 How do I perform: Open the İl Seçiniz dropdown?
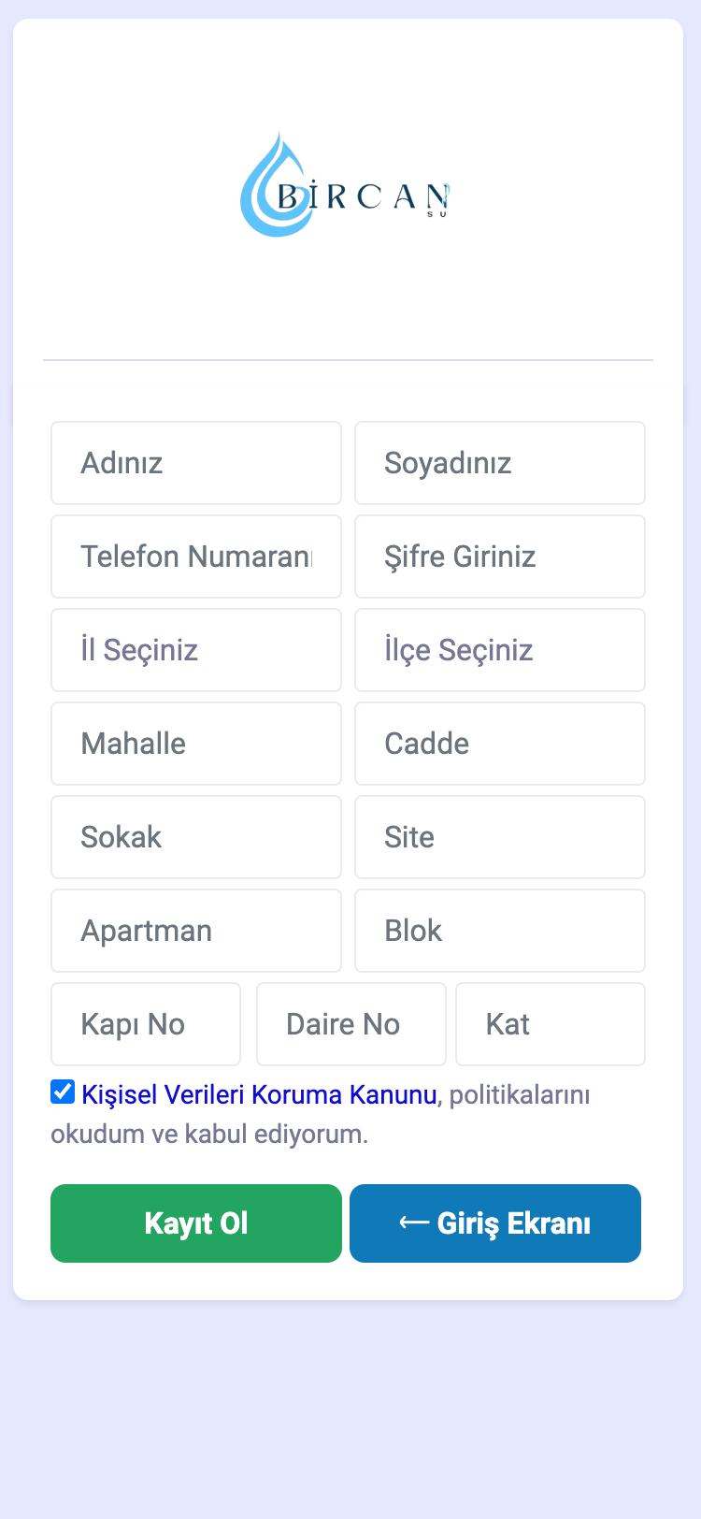(196, 650)
